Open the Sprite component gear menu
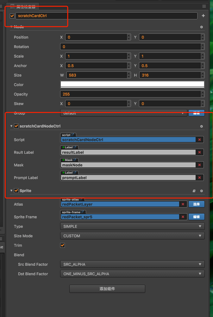The height and width of the screenshot is (317, 213). tap(202, 191)
